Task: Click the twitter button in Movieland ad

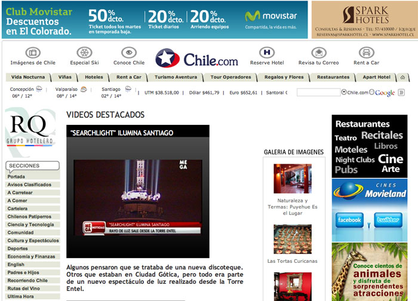Action: (x=388, y=220)
